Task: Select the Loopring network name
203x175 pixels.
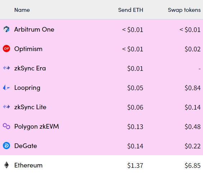Action: pyautogui.click(x=27, y=88)
